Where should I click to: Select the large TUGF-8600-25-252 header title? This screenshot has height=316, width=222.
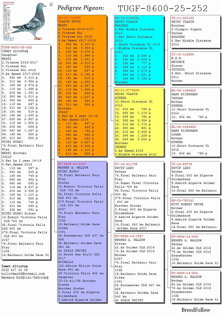(163, 9)
